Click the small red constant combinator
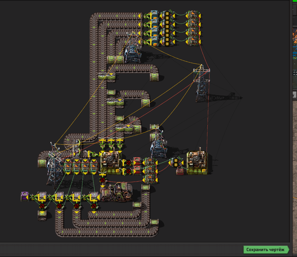The height and width of the screenshot is (257, 297). [180, 171]
